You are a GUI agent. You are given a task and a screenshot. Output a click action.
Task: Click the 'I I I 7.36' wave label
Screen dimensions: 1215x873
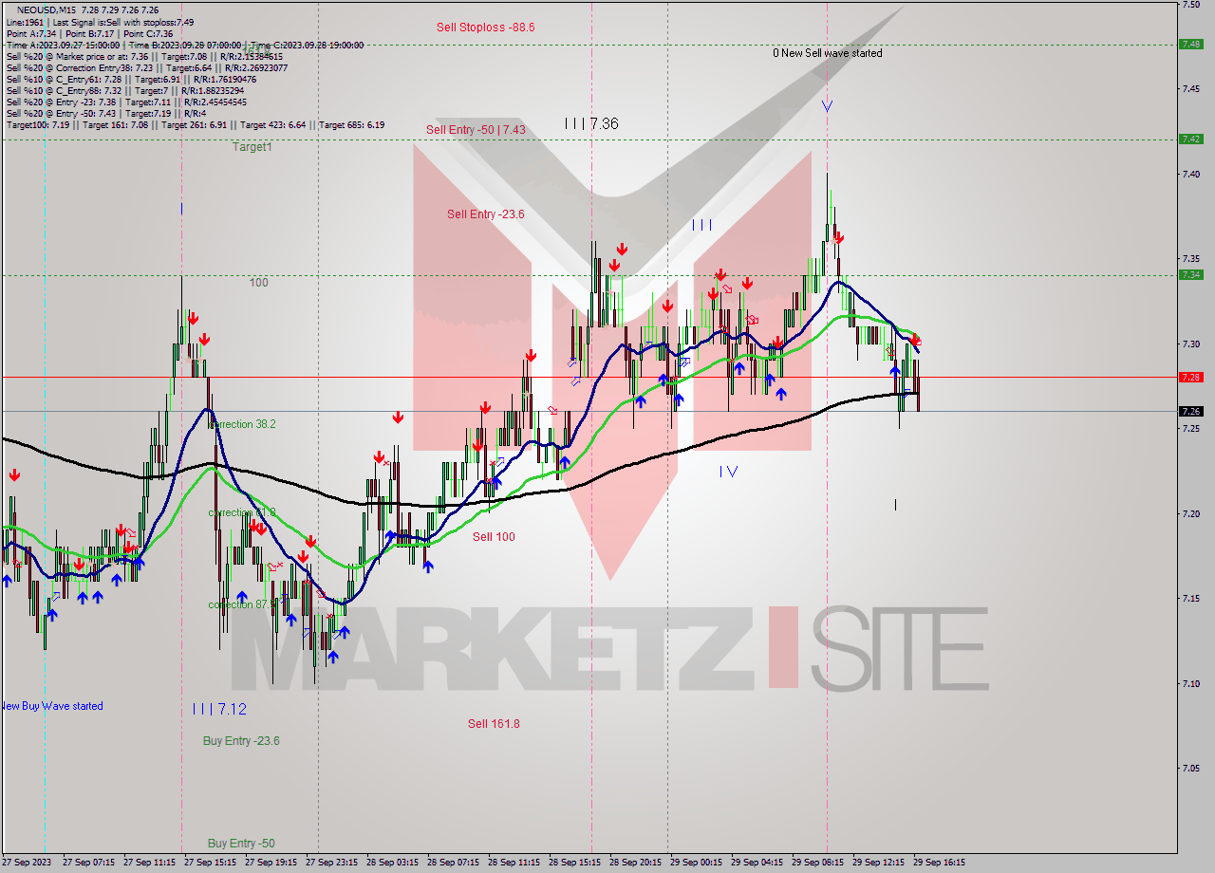point(591,123)
